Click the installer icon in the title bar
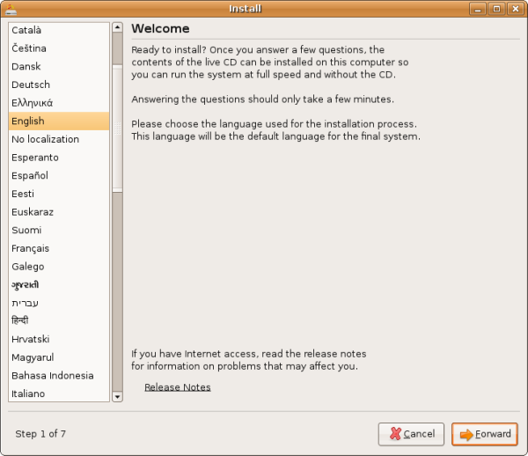This screenshot has width=528, height=456. (11, 9)
